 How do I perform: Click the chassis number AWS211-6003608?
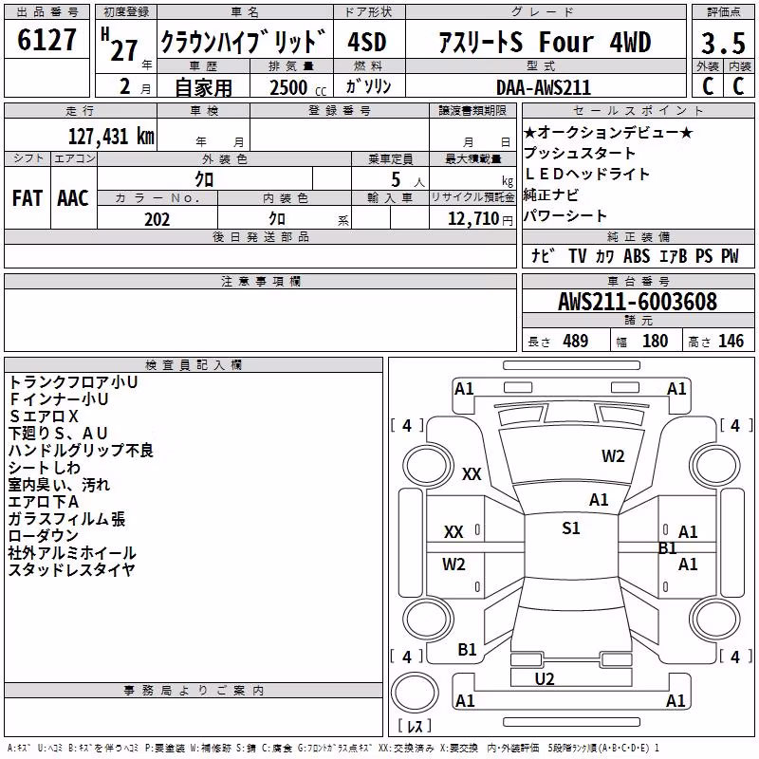(638, 302)
